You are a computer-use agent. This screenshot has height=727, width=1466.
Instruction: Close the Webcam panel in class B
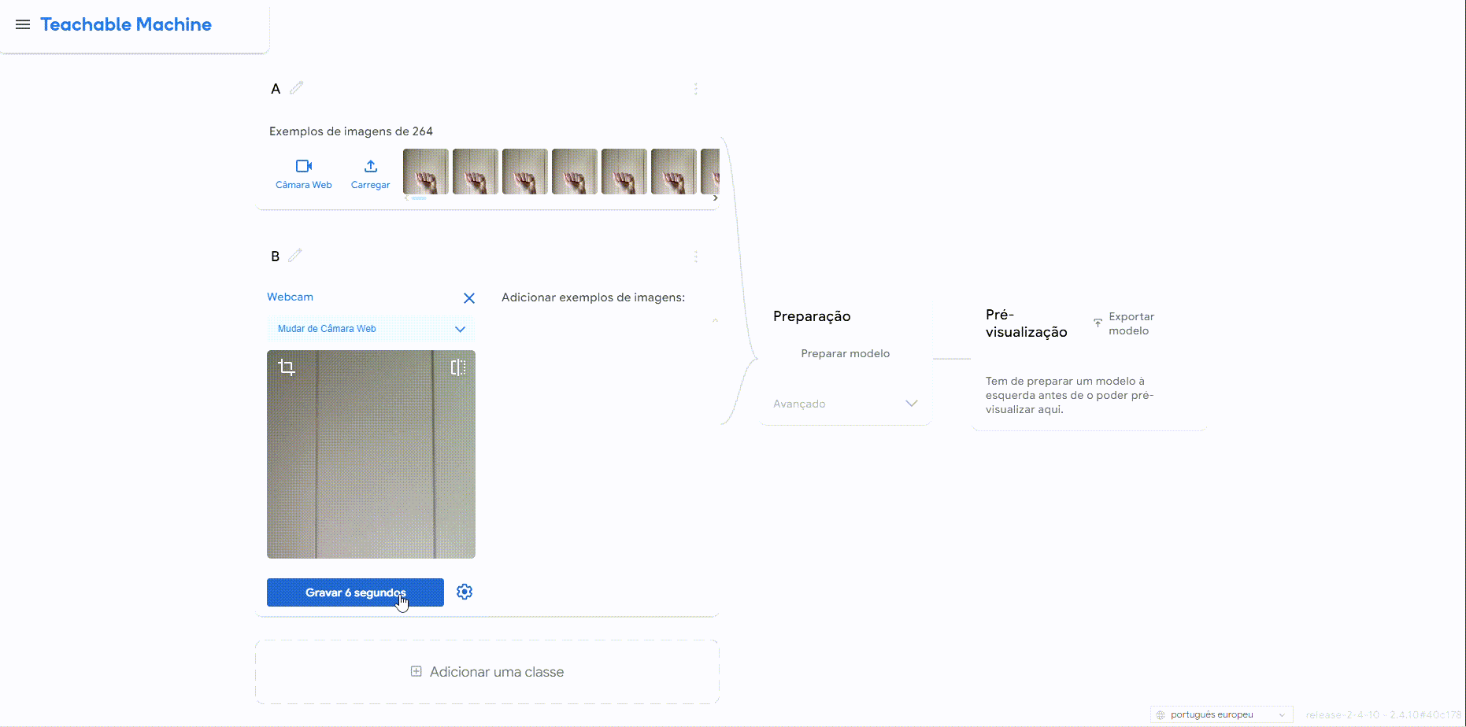click(469, 298)
